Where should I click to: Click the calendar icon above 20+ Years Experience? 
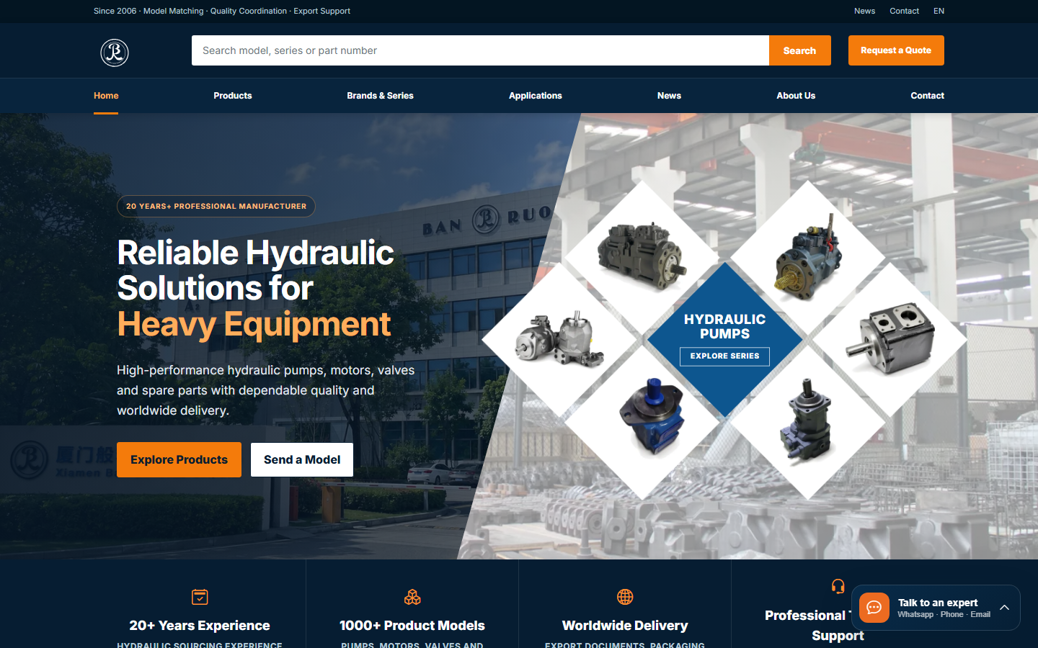200,597
